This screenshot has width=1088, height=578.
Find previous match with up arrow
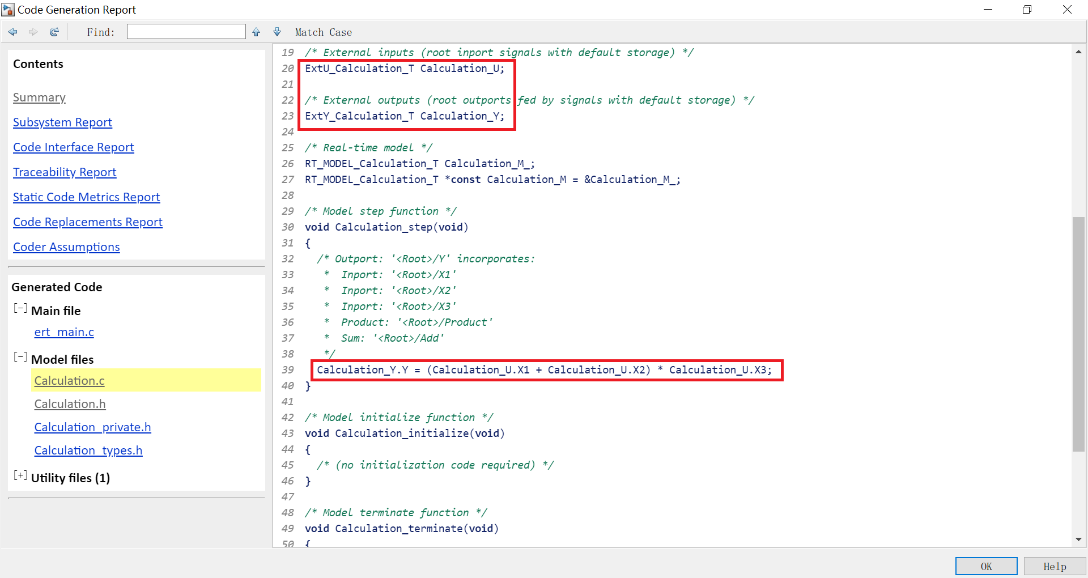[x=256, y=32]
